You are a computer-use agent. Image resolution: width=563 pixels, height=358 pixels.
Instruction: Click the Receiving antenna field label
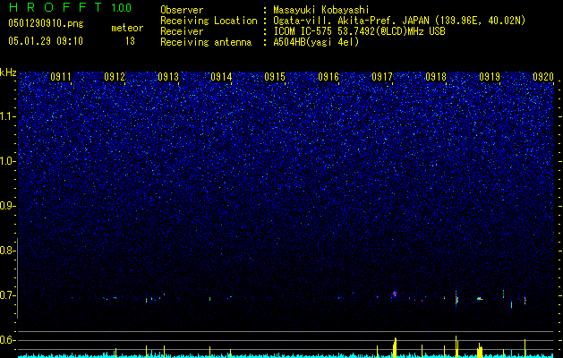[206, 42]
